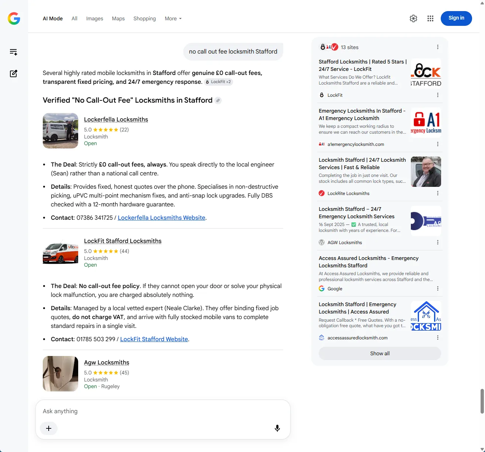Click the LockFit Stafford logo thumbnail
The image size is (485, 452).
pos(426,73)
